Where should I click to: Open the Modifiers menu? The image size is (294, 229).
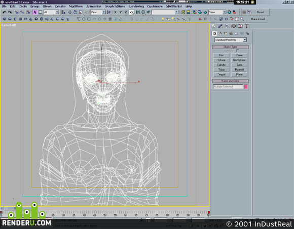pos(76,7)
